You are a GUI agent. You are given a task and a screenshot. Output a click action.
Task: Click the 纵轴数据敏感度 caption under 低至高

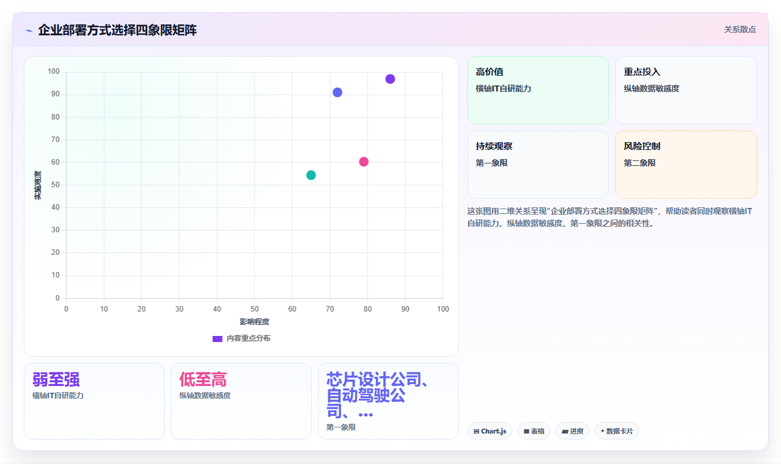(x=205, y=395)
